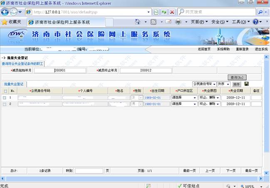Screen dimensions: 270x188
Task: Click the 重新登录 link
Action: pyautogui.click(x=242, y=49)
